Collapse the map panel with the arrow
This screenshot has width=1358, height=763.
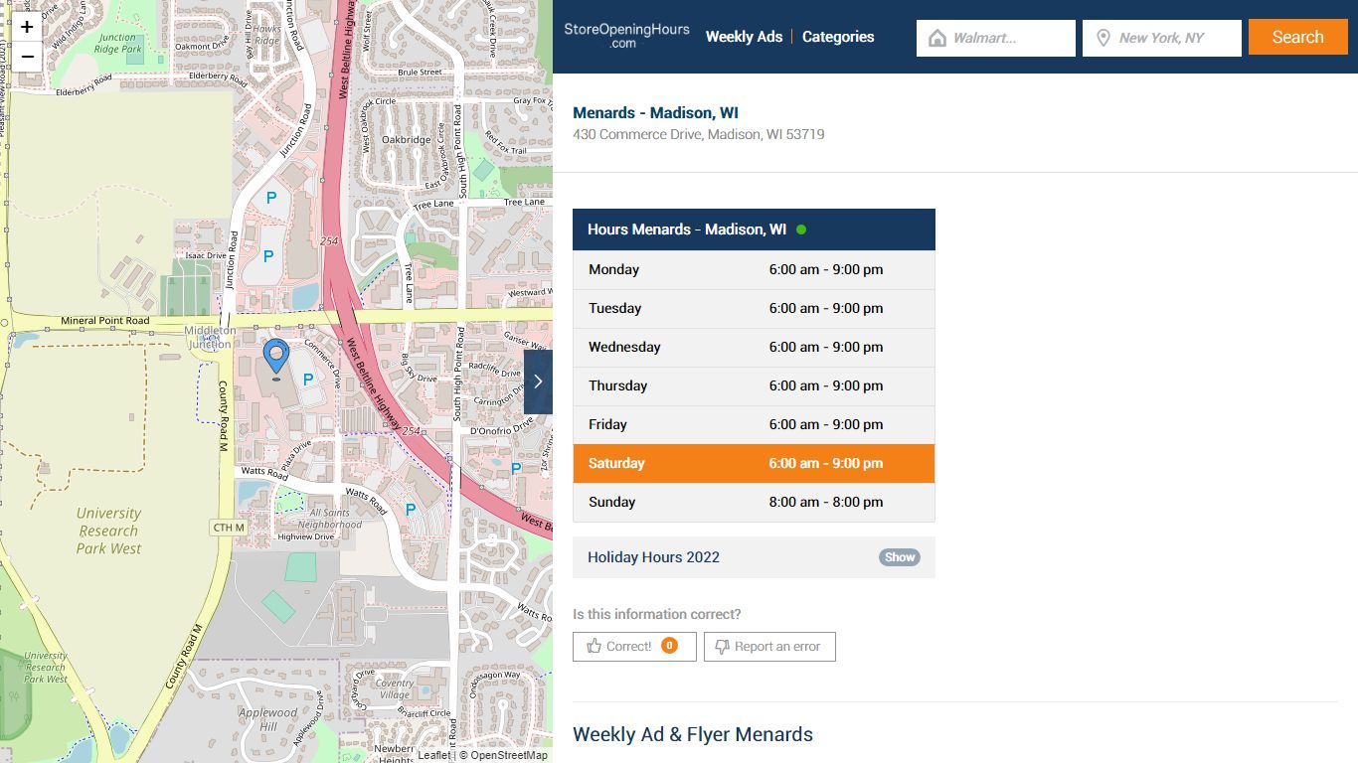click(538, 381)
